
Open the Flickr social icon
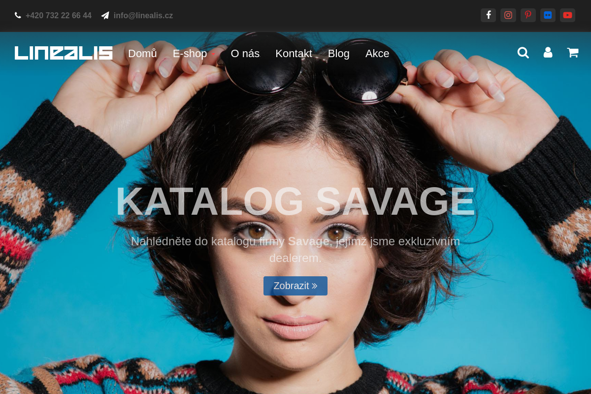point(548,15)
